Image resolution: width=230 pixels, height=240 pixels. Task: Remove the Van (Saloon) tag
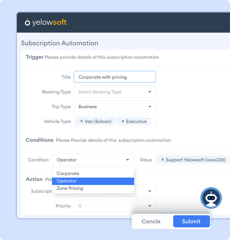point(81,121)
